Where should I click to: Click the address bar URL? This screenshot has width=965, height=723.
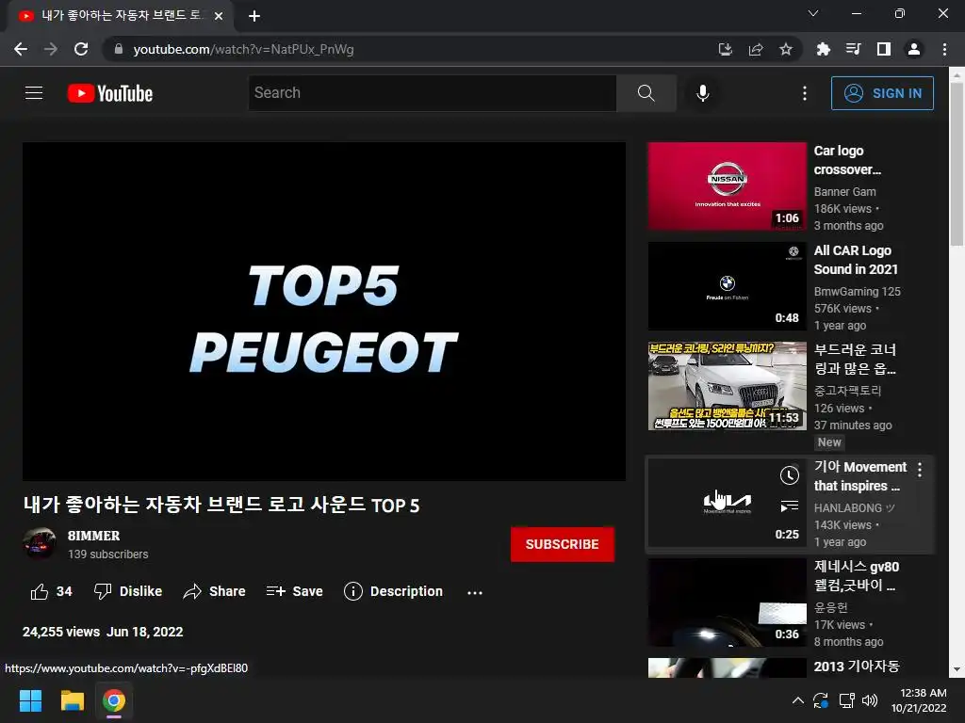tap(243, 49)
